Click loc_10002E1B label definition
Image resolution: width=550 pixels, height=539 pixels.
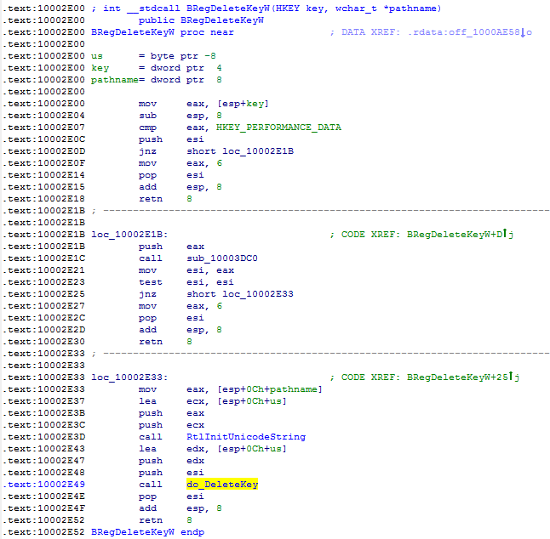pyautogui.click(x=129, y=235)
